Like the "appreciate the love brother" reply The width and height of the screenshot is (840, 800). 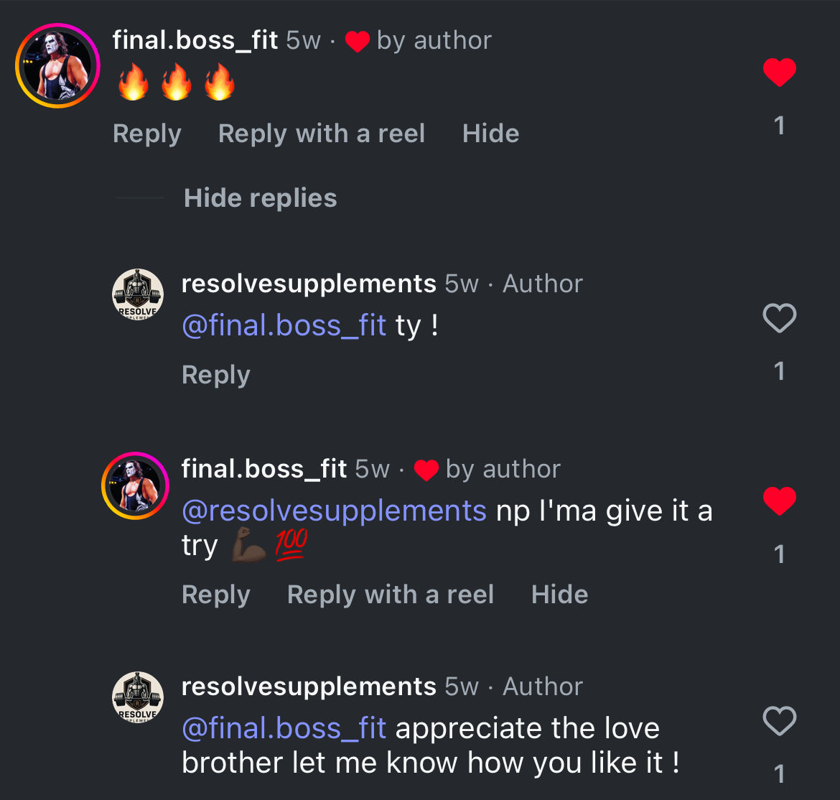tap(779, 721)
